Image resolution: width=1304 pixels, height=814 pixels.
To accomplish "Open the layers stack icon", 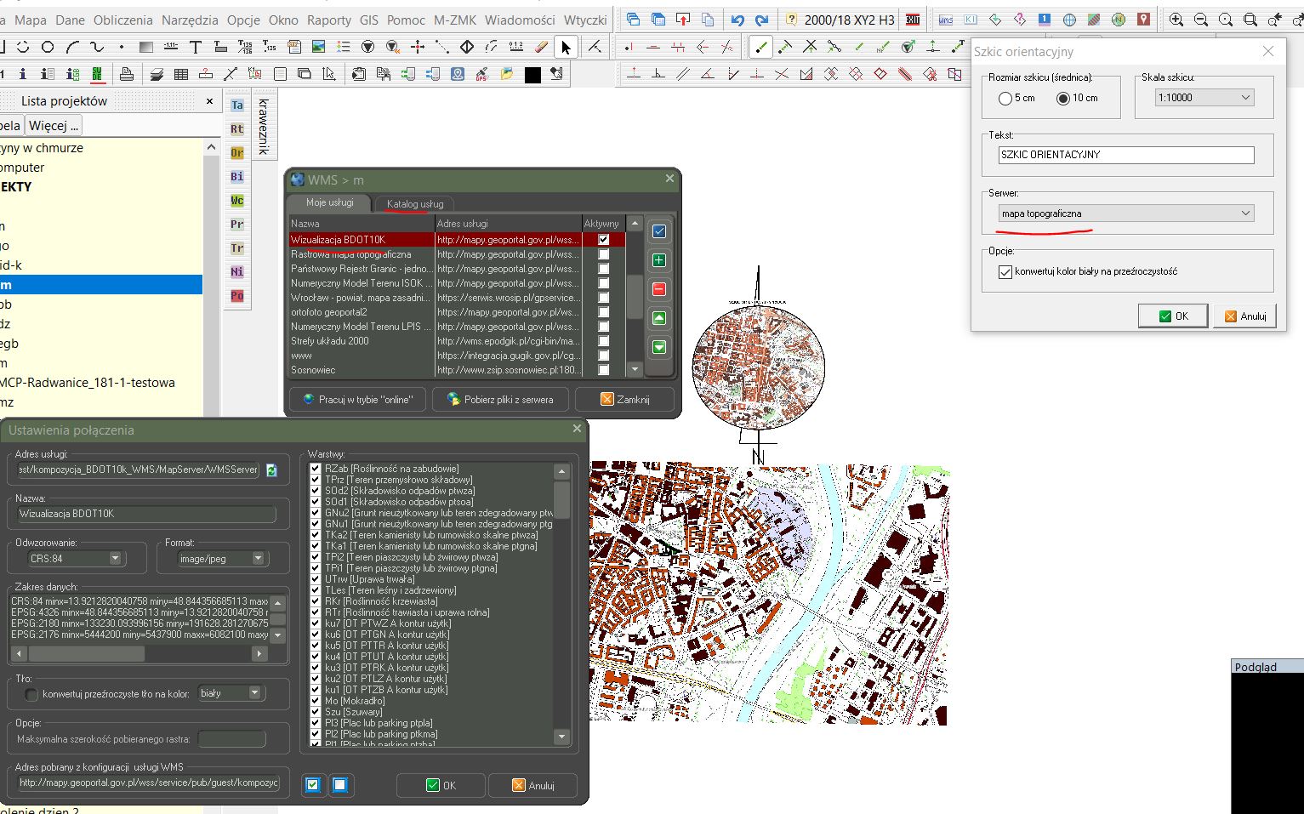I will click(x=157, y=74).
